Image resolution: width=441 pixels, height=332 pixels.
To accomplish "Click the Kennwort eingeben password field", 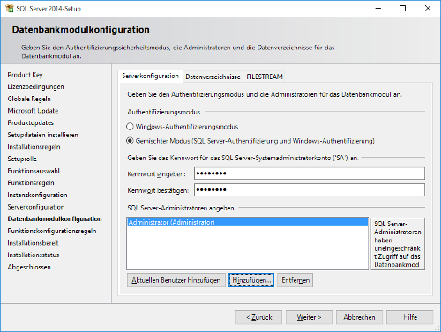I will click(x=310, y=173).
